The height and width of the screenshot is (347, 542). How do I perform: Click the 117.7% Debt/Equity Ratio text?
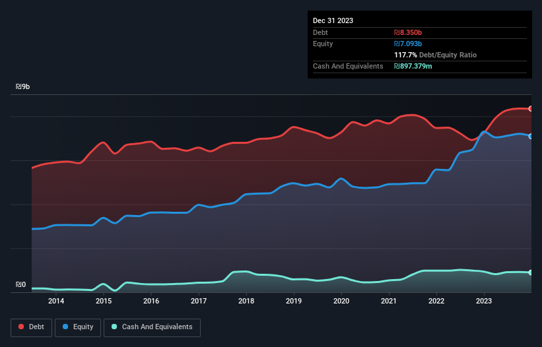point(435,55)
